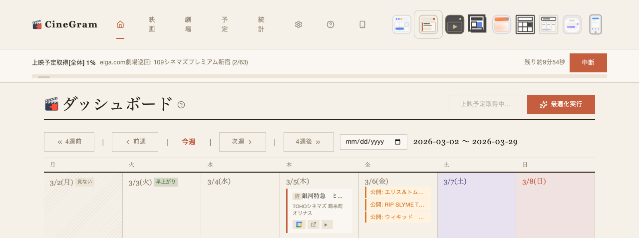Open the 映画 navigation tab
The height and width of the screenshot is (238, 639).
click(x=152, y=24)
